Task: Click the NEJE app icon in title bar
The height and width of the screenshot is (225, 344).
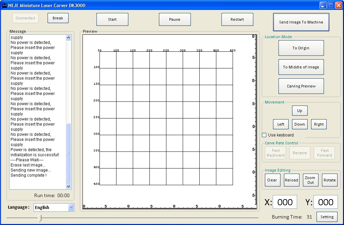Action: click(4, 5)
